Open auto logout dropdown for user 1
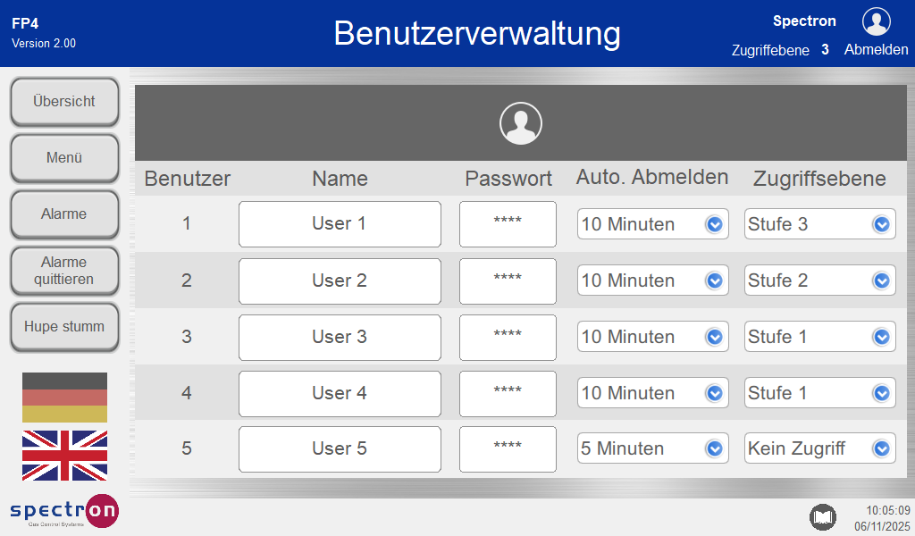The width and height of the screenshot is (915, 536). point(652,224)
